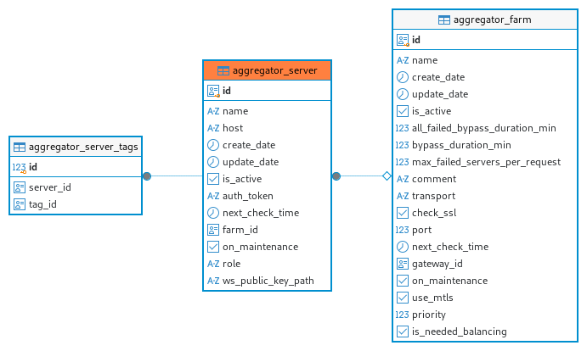Click the key icon beside aggregator_server_tags id

[x=19, y=168]
